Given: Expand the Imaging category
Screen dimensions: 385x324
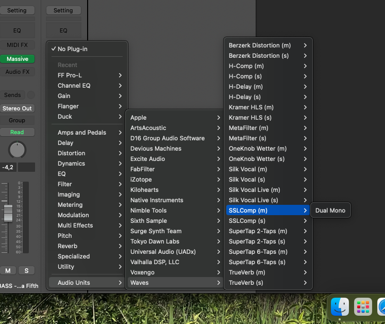Looking at the screenshot, I should coord(87,195).
